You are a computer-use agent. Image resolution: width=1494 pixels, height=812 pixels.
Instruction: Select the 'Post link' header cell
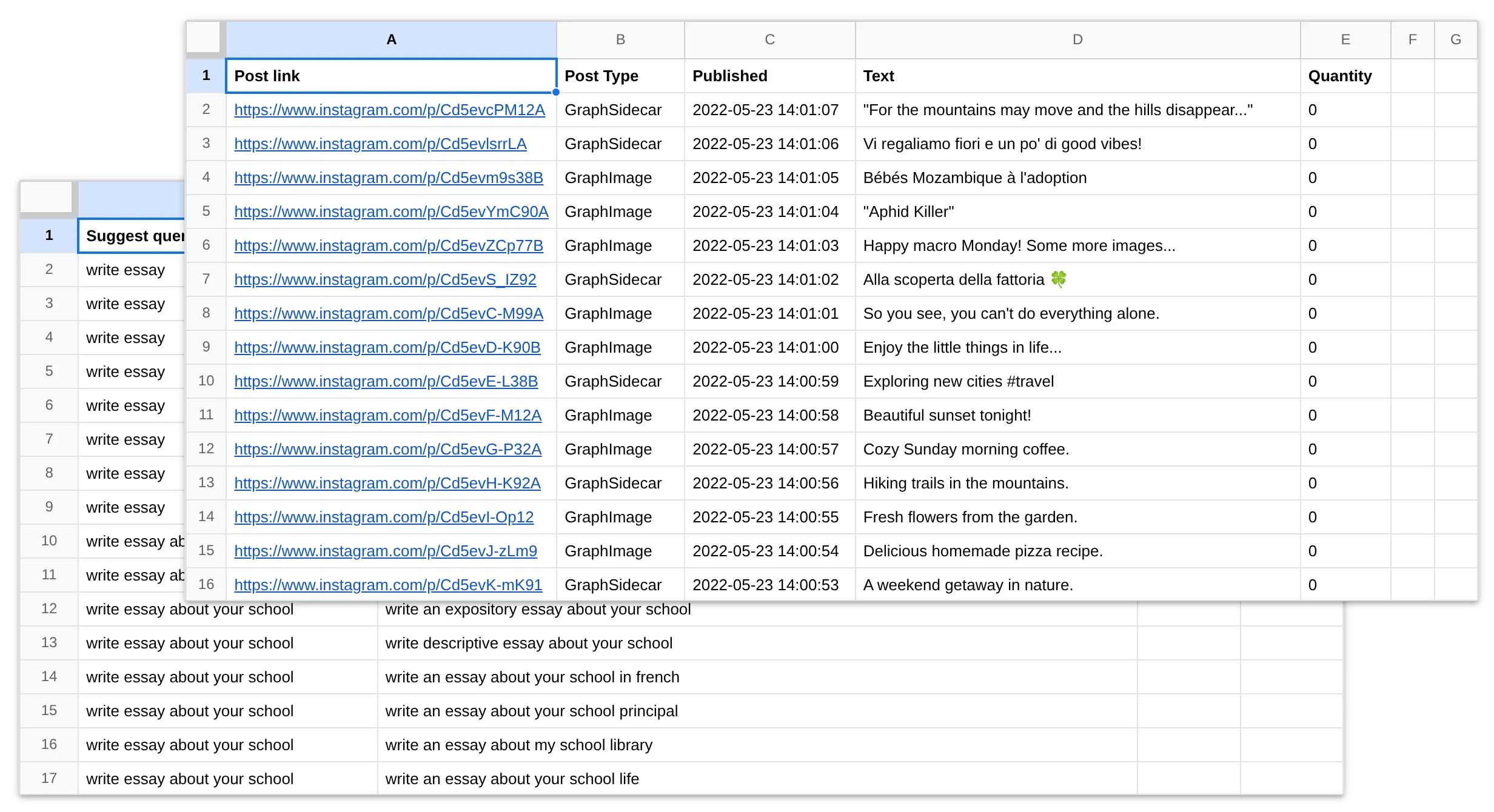coord(391,76)
